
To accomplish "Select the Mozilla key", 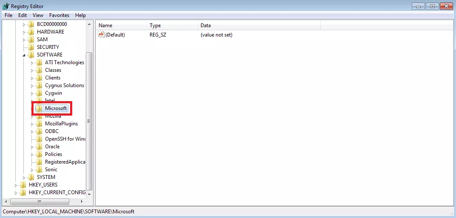I will (53, 116).
